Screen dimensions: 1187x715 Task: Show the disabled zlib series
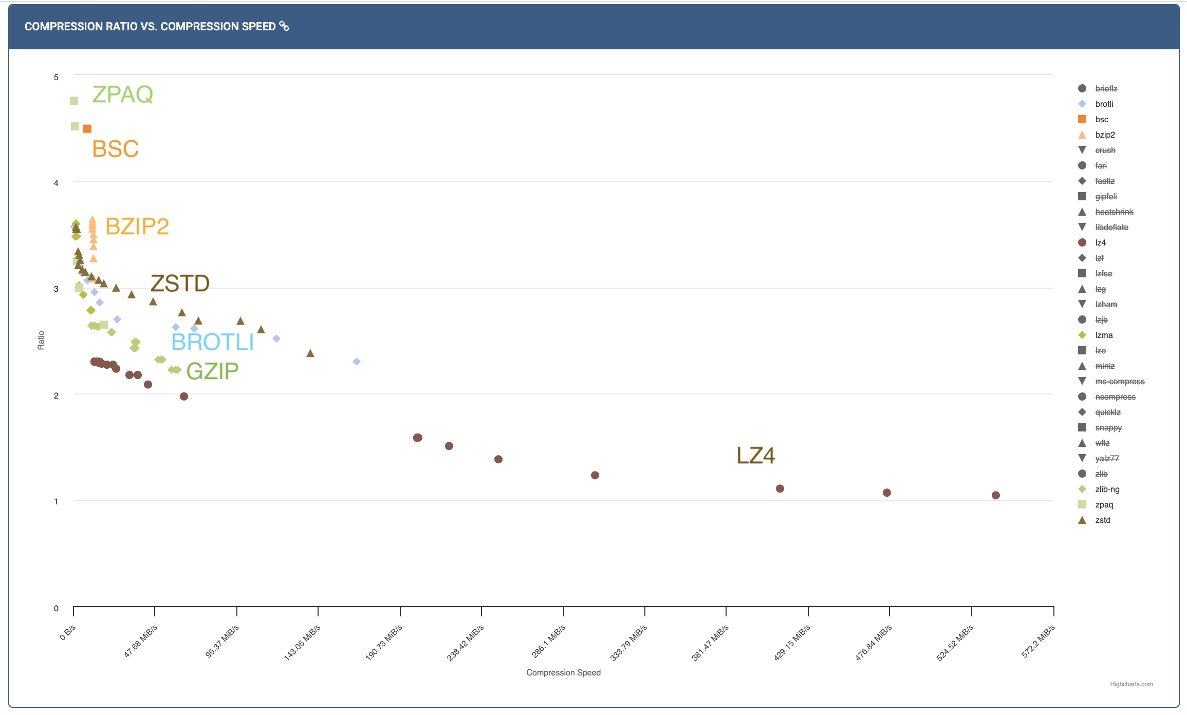click(1101, 474)
